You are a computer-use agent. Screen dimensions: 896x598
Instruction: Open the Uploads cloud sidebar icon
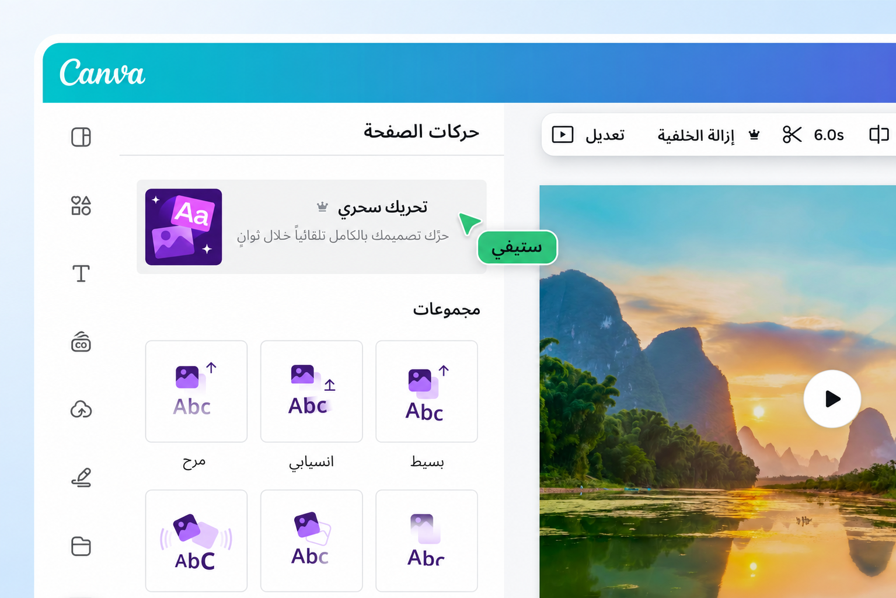[81, 410]
